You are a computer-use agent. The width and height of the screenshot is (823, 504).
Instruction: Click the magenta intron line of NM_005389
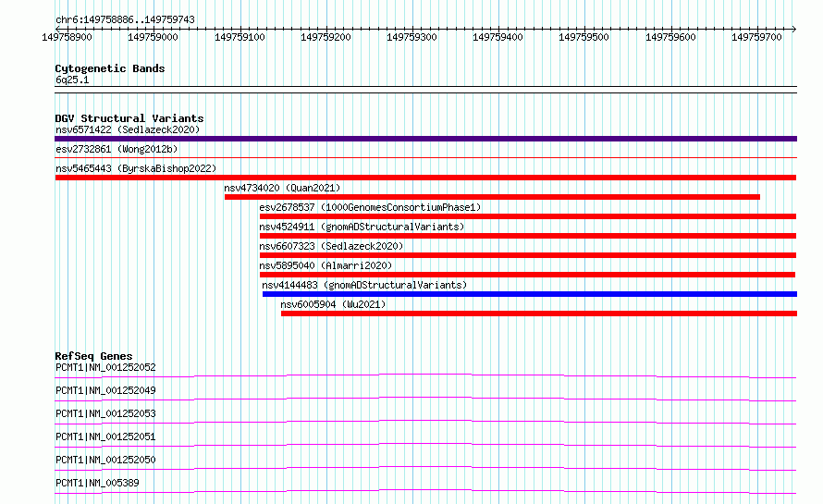coord(425,490)
